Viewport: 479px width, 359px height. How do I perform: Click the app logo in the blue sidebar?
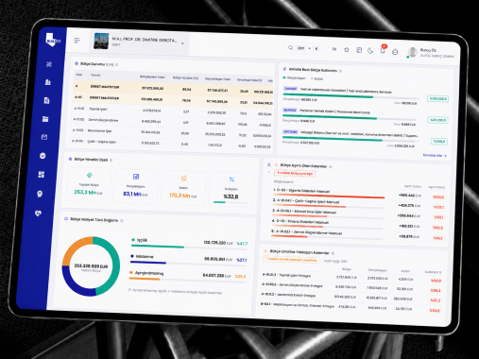52,40
